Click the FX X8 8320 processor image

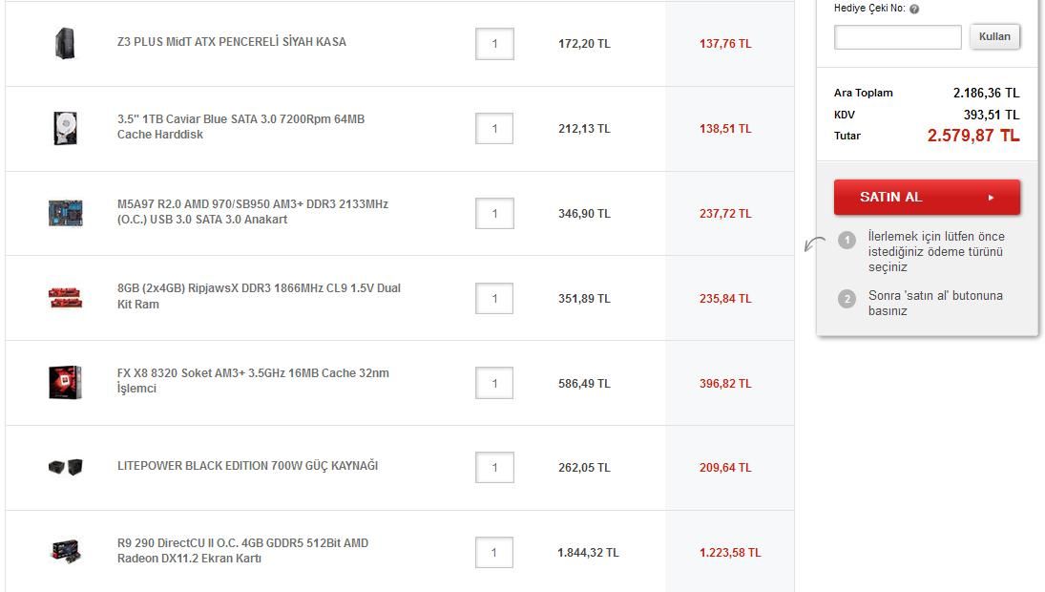coord(65,383)
